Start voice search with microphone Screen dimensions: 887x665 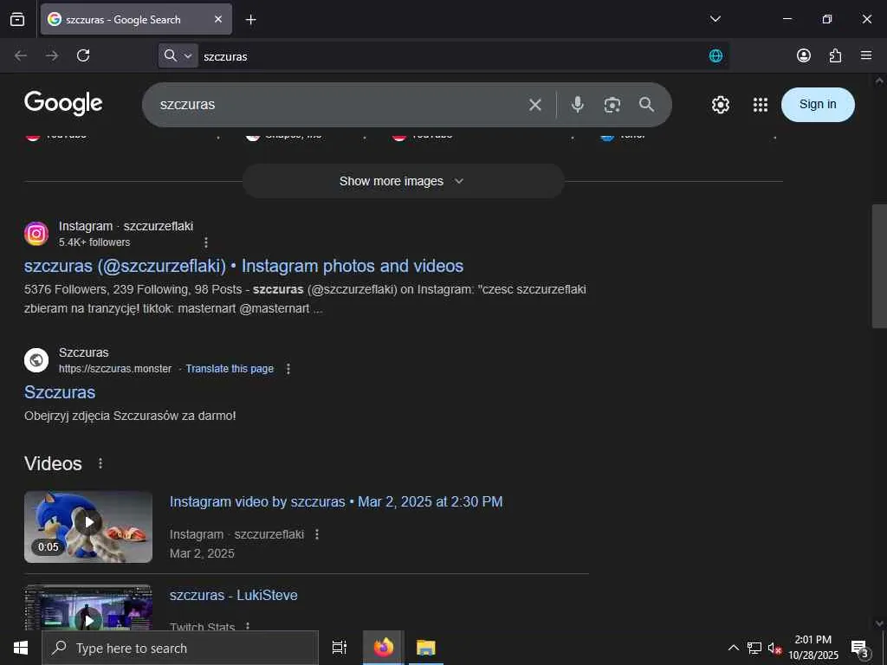[577, 105]
